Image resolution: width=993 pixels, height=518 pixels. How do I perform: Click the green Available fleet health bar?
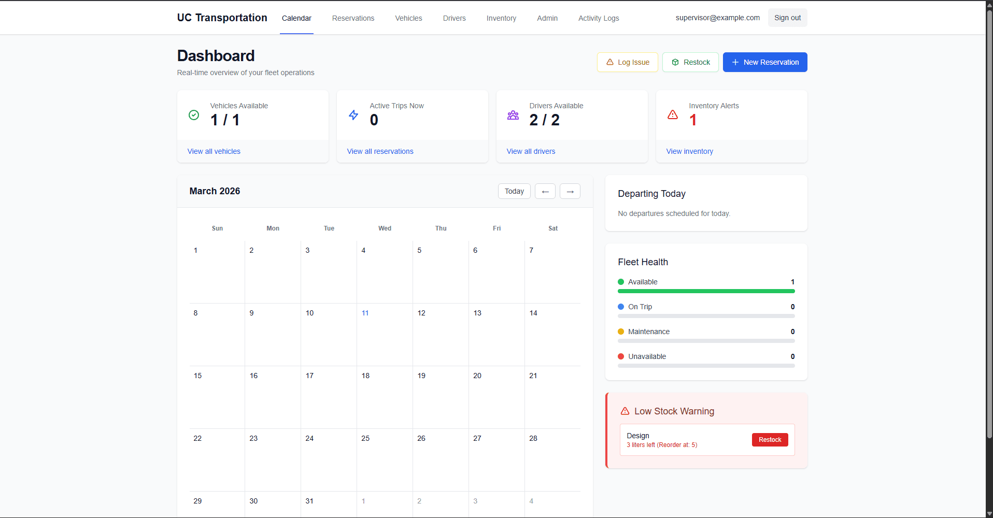pyautogui.click(x=706, y=291)
